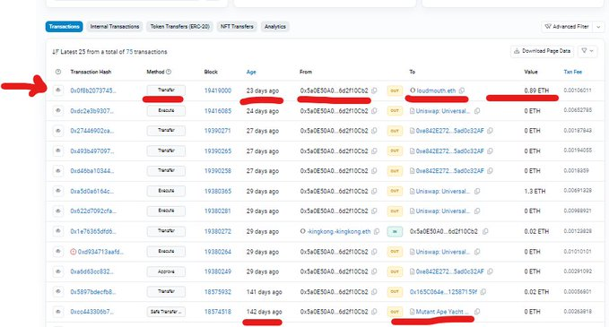Click the ENS icon beside loudmouth.eth
Image resolution: width=609 pixels, height=327 pixels.
coord(413,90)
